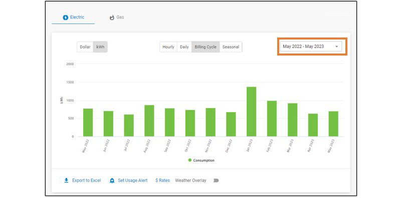Screen dimensions: 401x198
Task: Select the Billing Cycle view
Action: click(206, 47)
